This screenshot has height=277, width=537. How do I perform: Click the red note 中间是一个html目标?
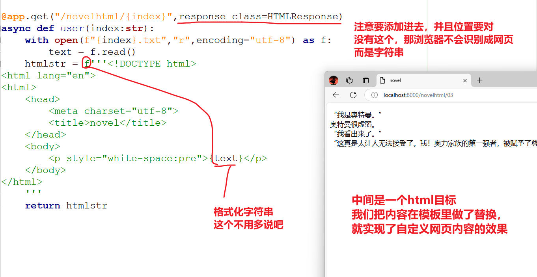pos(404,200)
